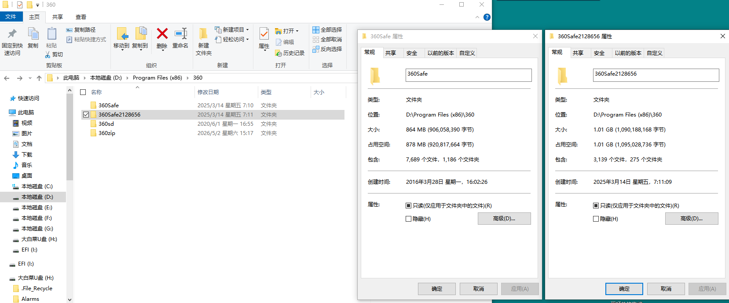Open Previous Versions tab in 360Safe properties

pos(440,53)
